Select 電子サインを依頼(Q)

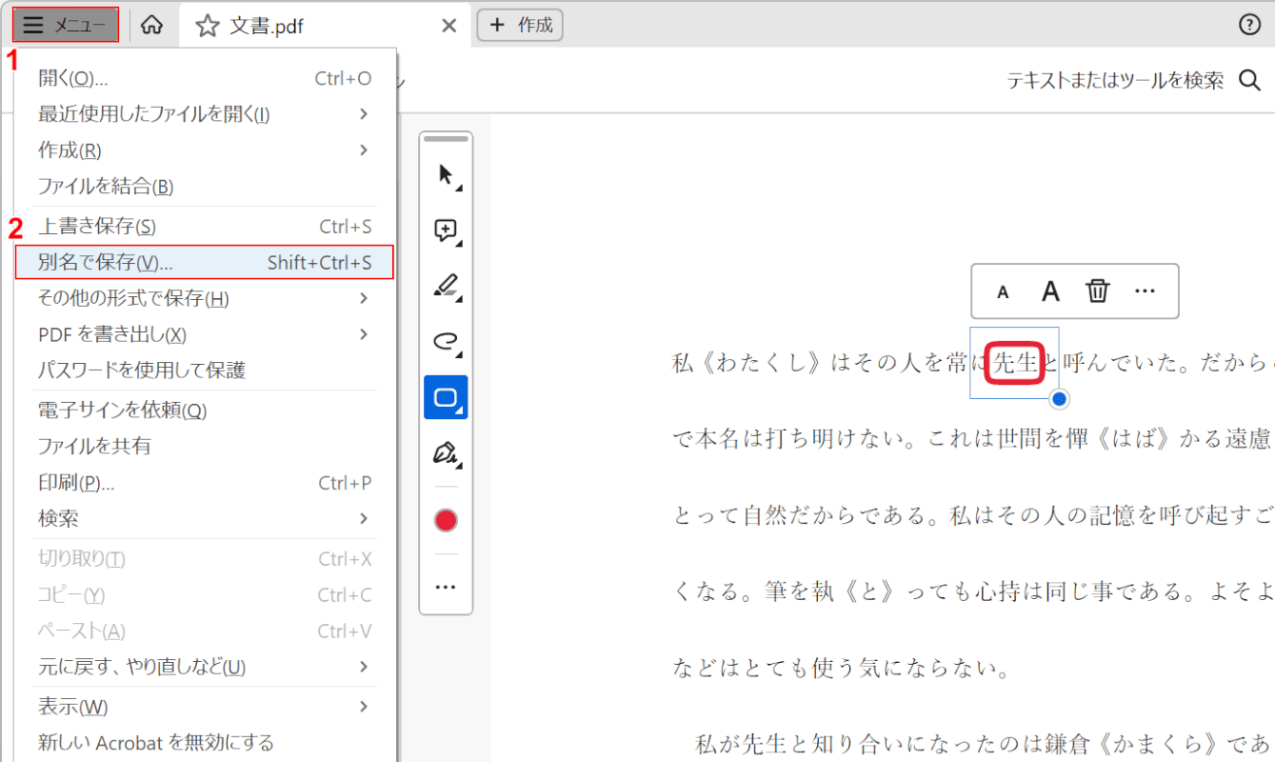(x=205, y=411)
